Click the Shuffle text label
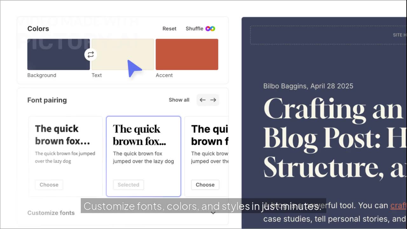Viewport: 407px width, 229px height. click(194, 29)
